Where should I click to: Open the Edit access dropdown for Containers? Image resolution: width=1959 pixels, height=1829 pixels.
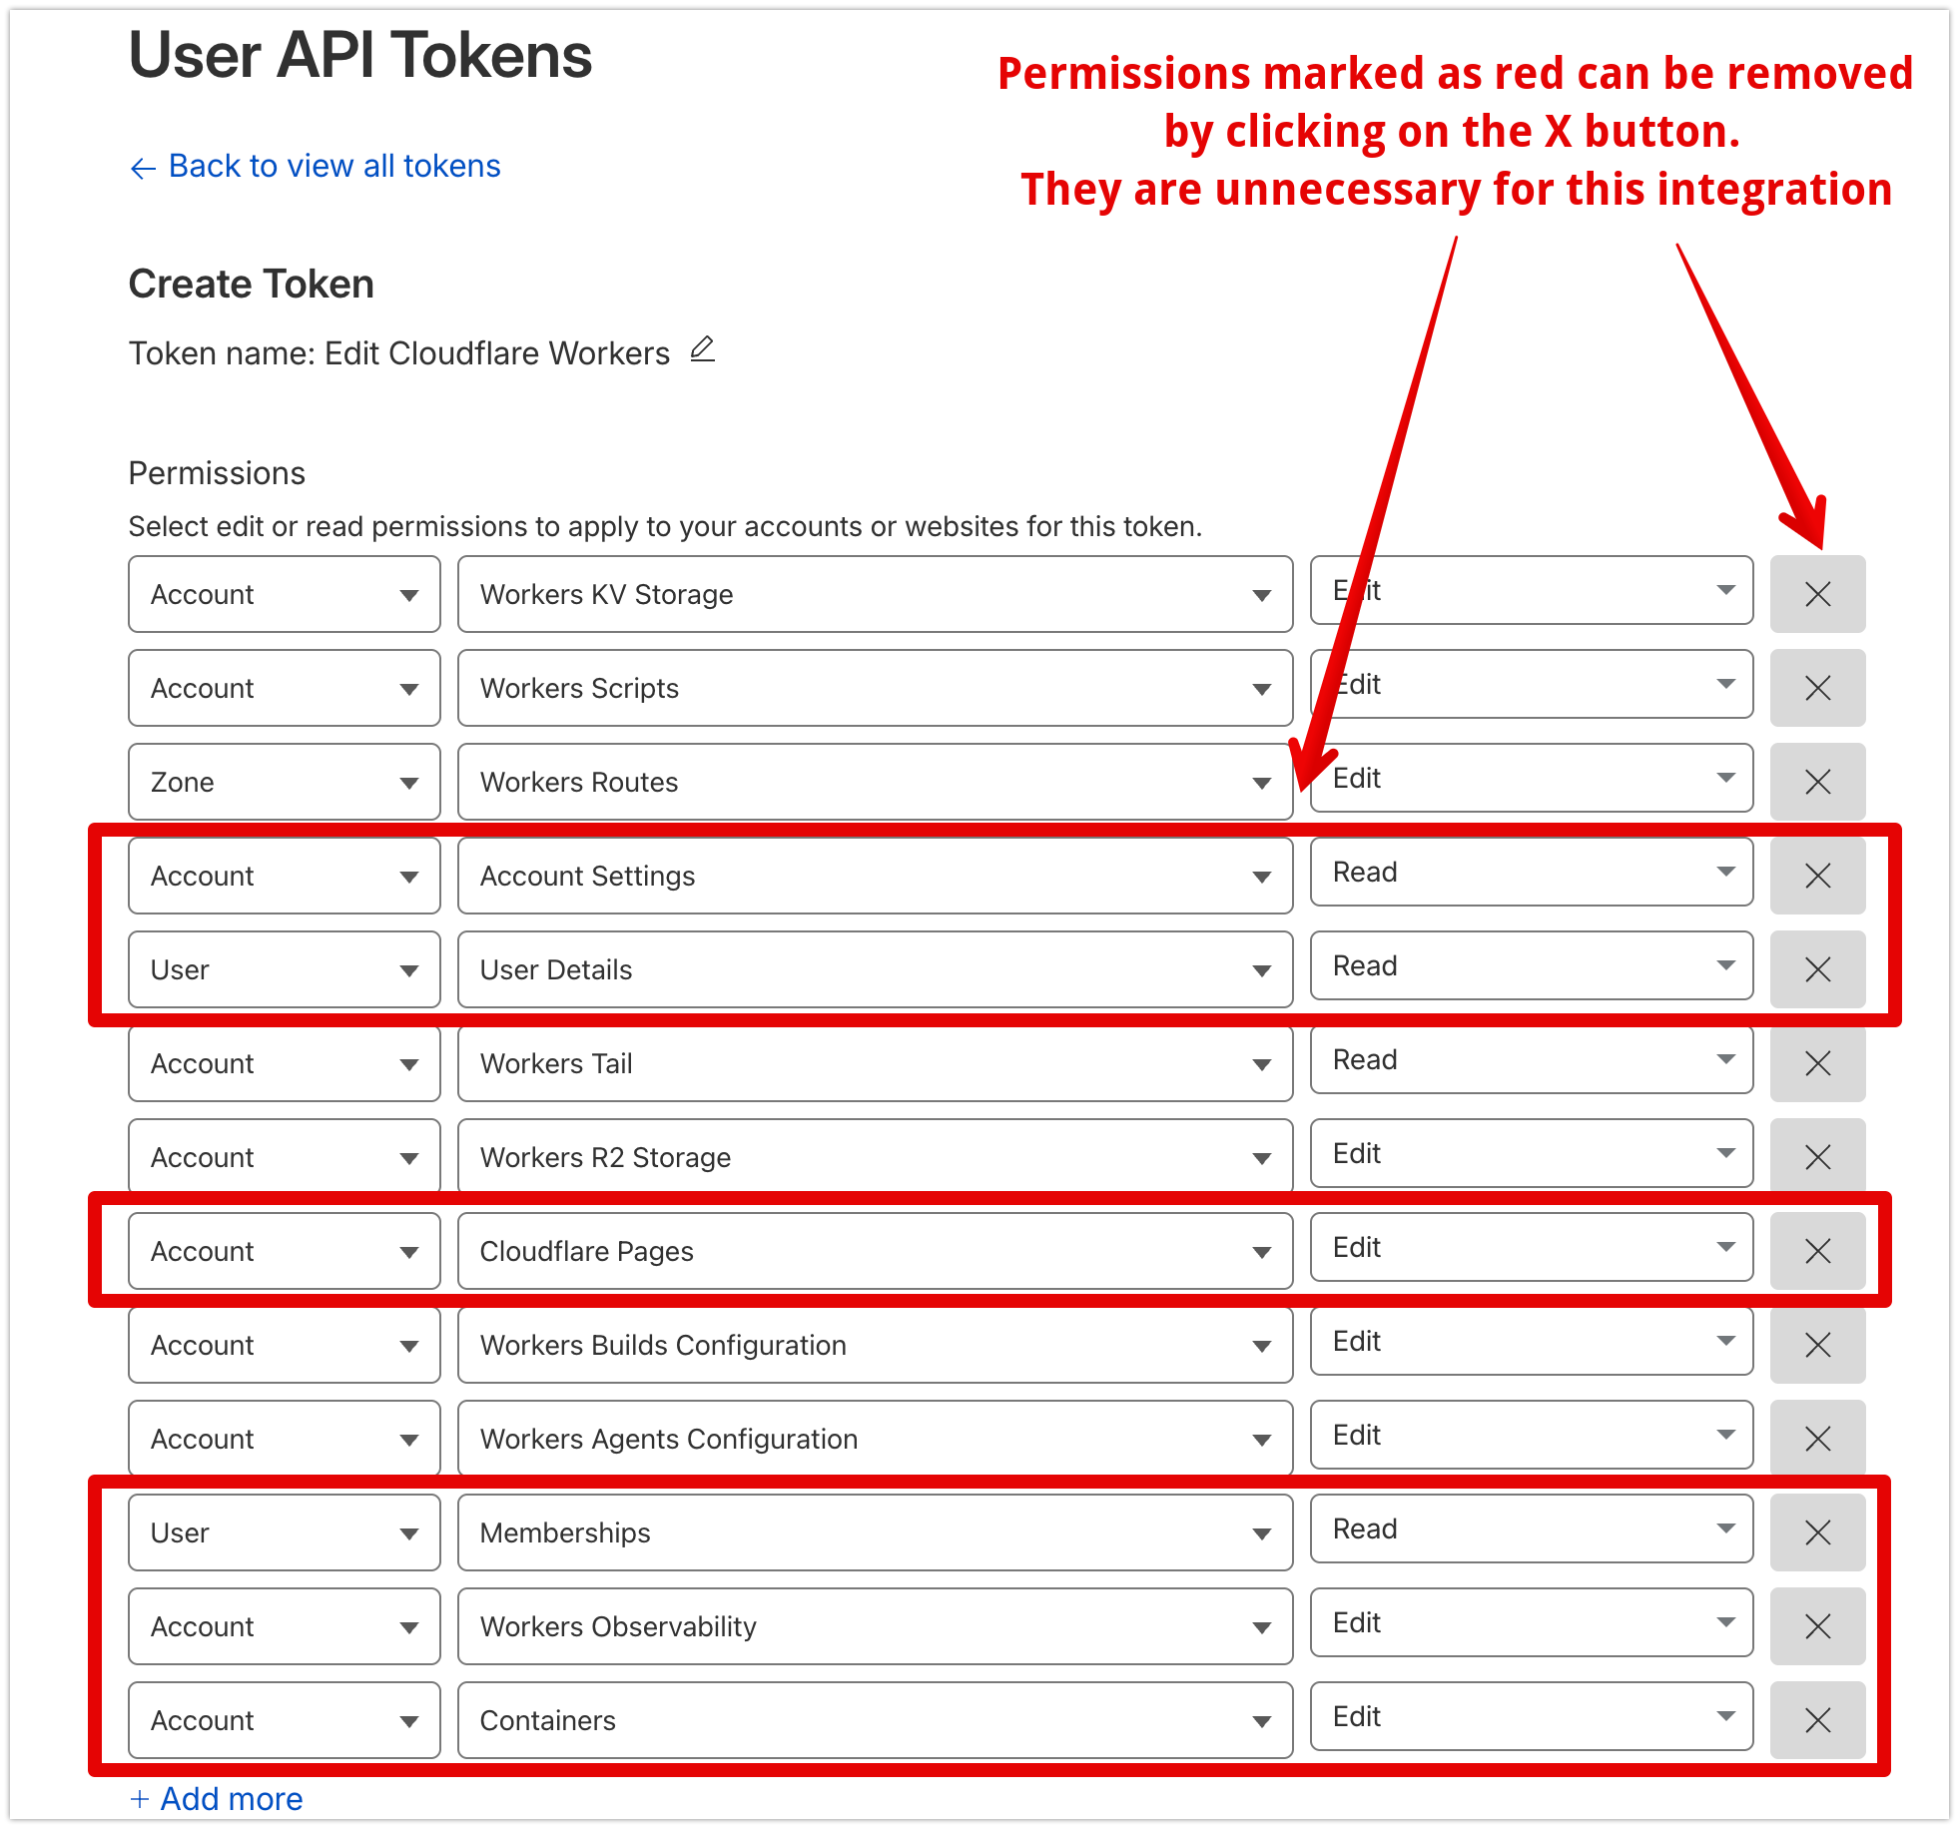point(1531,1717)
